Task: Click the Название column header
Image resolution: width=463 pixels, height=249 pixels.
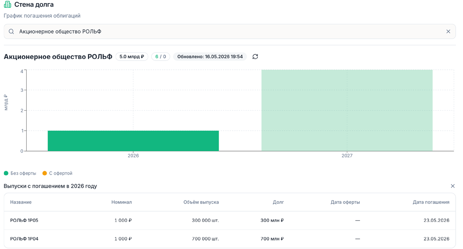Action: [21, 202]
